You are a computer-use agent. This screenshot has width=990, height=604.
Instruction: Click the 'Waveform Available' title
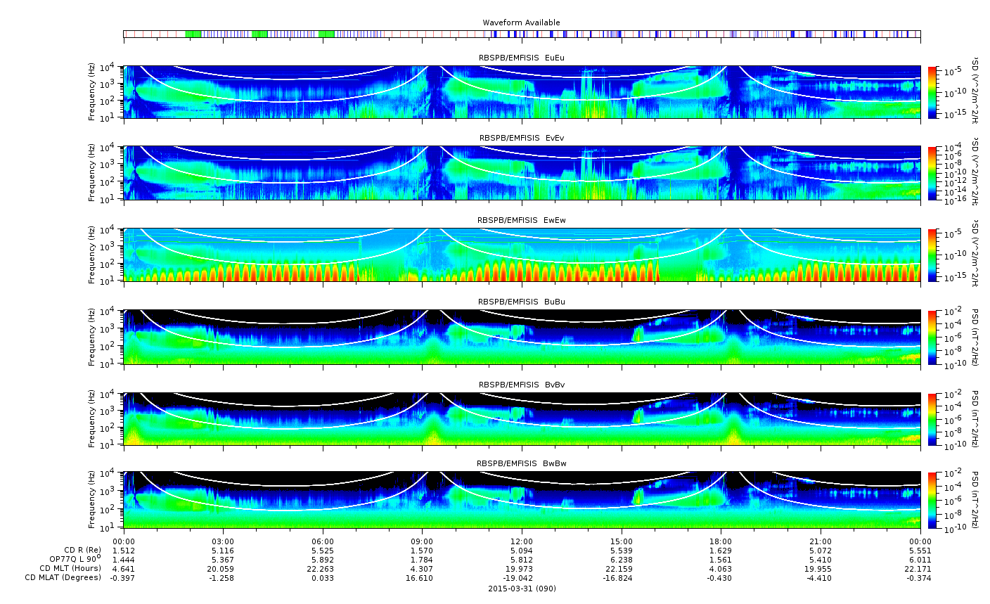click(521, 23)
